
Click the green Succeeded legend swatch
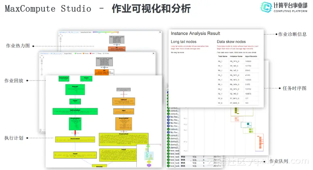pyautogui.click(x=75, y=53)
